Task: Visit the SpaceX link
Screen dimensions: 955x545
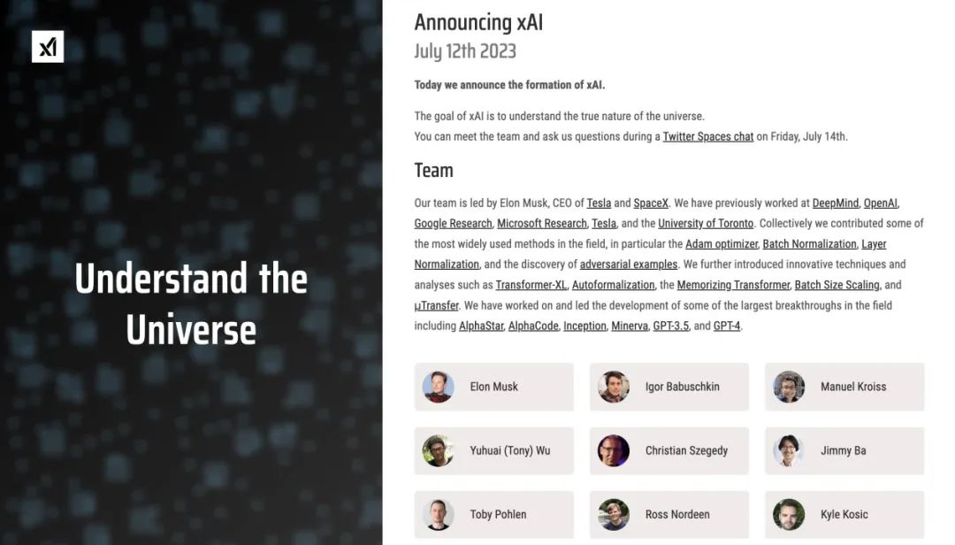Action: (x=651, y=203)
